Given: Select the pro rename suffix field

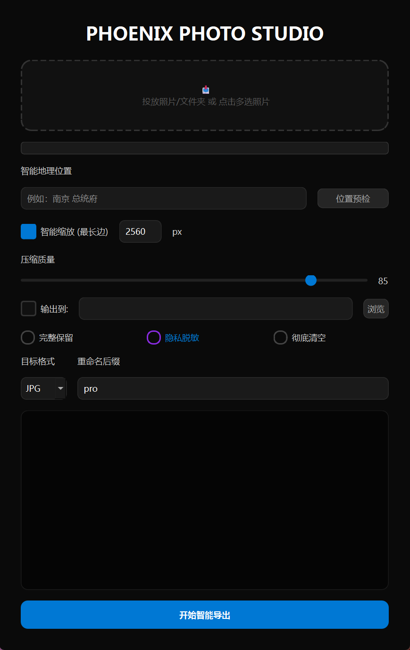Looking at the screenshot, I should [233, 388].
